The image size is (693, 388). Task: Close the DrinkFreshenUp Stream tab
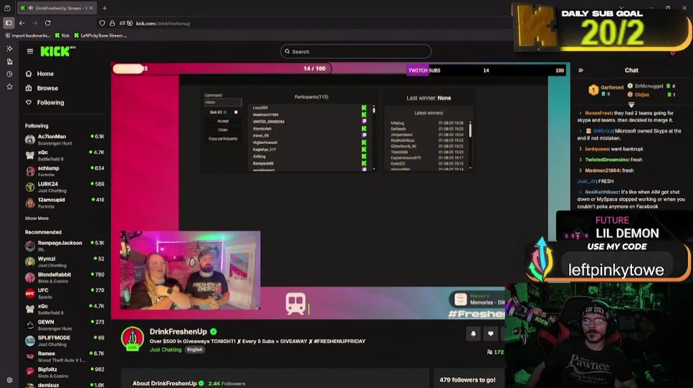[x=91, y=8]
